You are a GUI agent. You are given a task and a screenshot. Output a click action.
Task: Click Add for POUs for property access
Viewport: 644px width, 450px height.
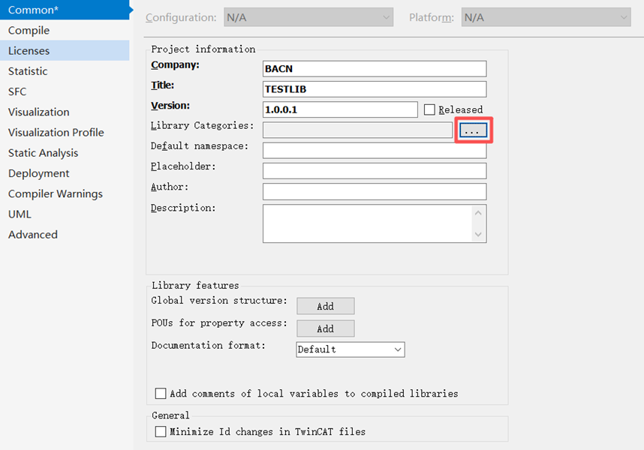[325, 328]
